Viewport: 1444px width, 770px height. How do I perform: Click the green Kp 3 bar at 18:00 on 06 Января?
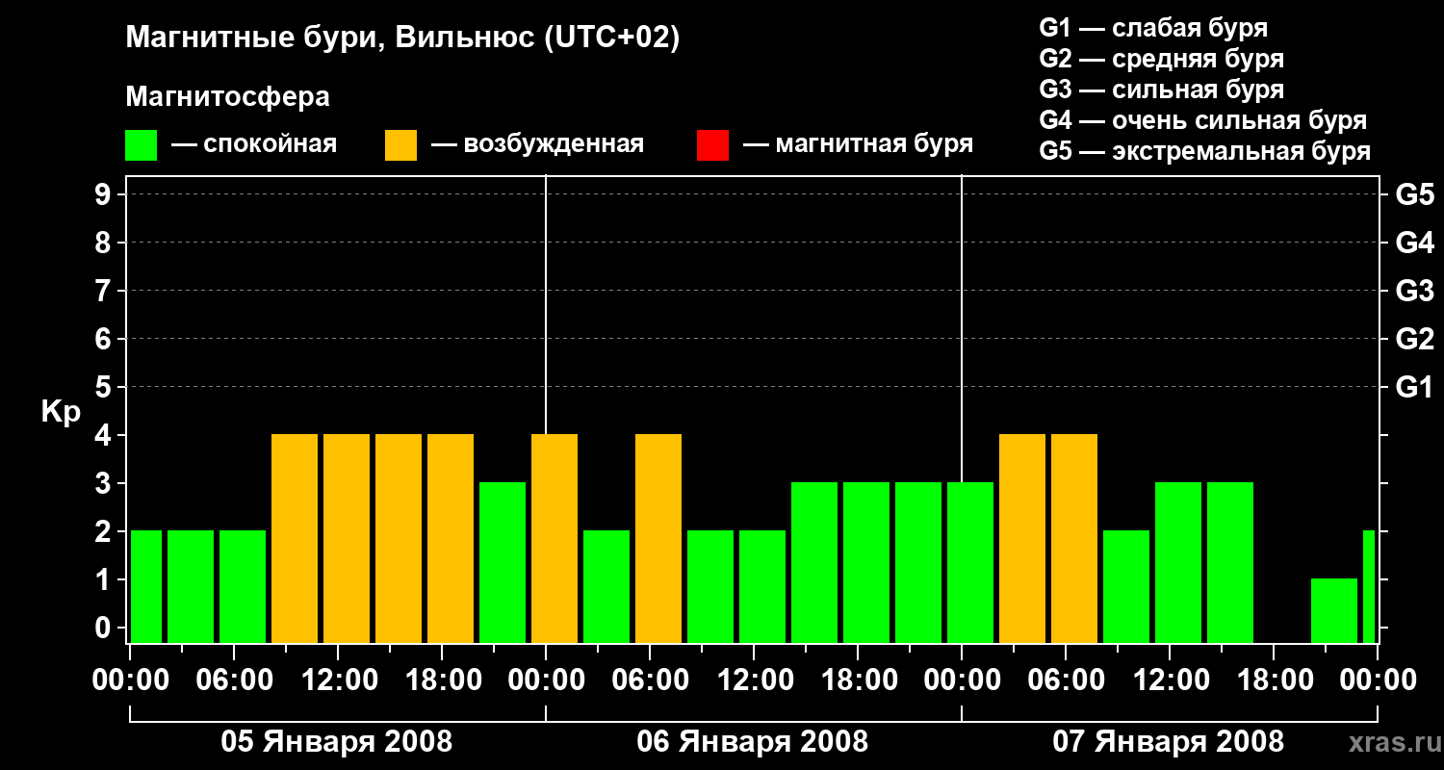pyautogui.click(x=866, y=562)
